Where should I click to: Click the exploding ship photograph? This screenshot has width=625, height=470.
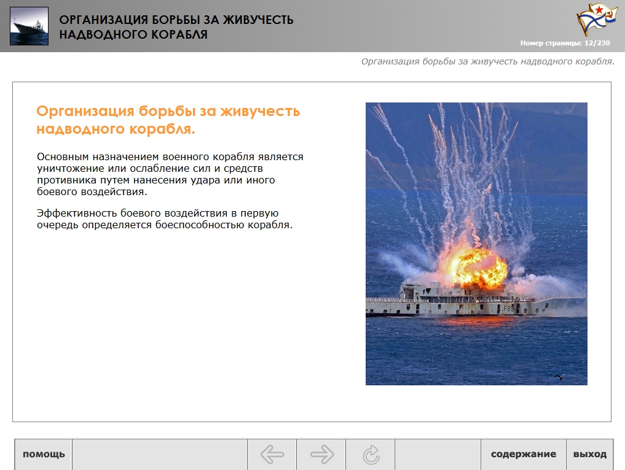(x=476, y=244)
